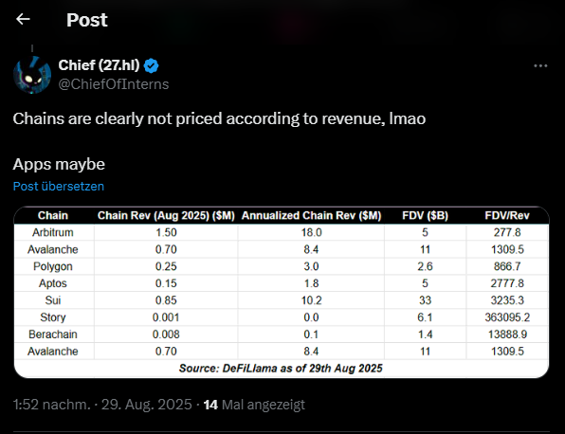Click the blue verified badge icon
Screen dimensions: 565x434
151,65
